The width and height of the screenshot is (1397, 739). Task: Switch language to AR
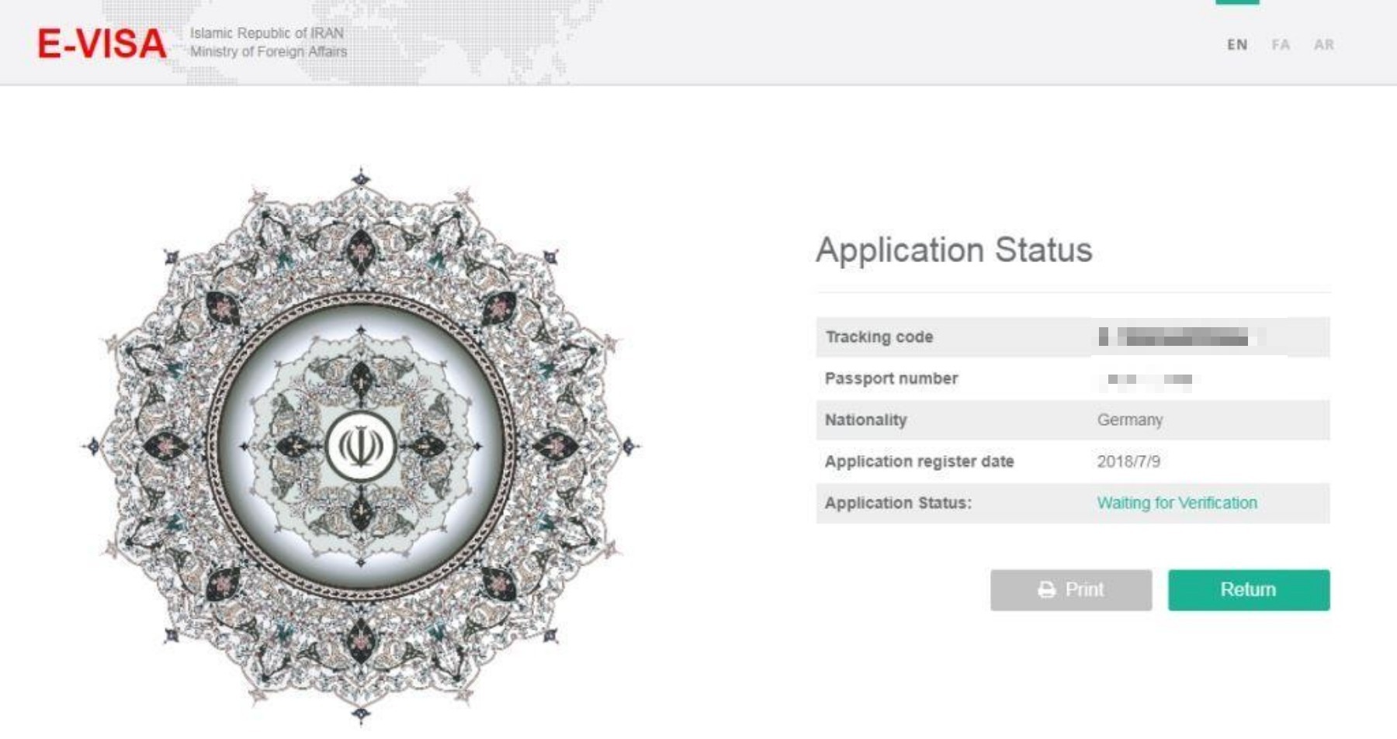click(x=1324, y=45)
